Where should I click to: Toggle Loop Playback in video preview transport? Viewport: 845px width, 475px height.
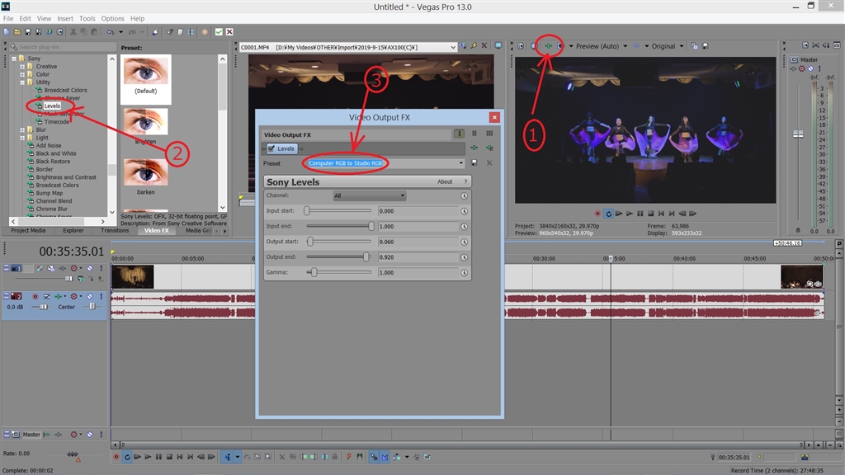(x=608, y=214)
